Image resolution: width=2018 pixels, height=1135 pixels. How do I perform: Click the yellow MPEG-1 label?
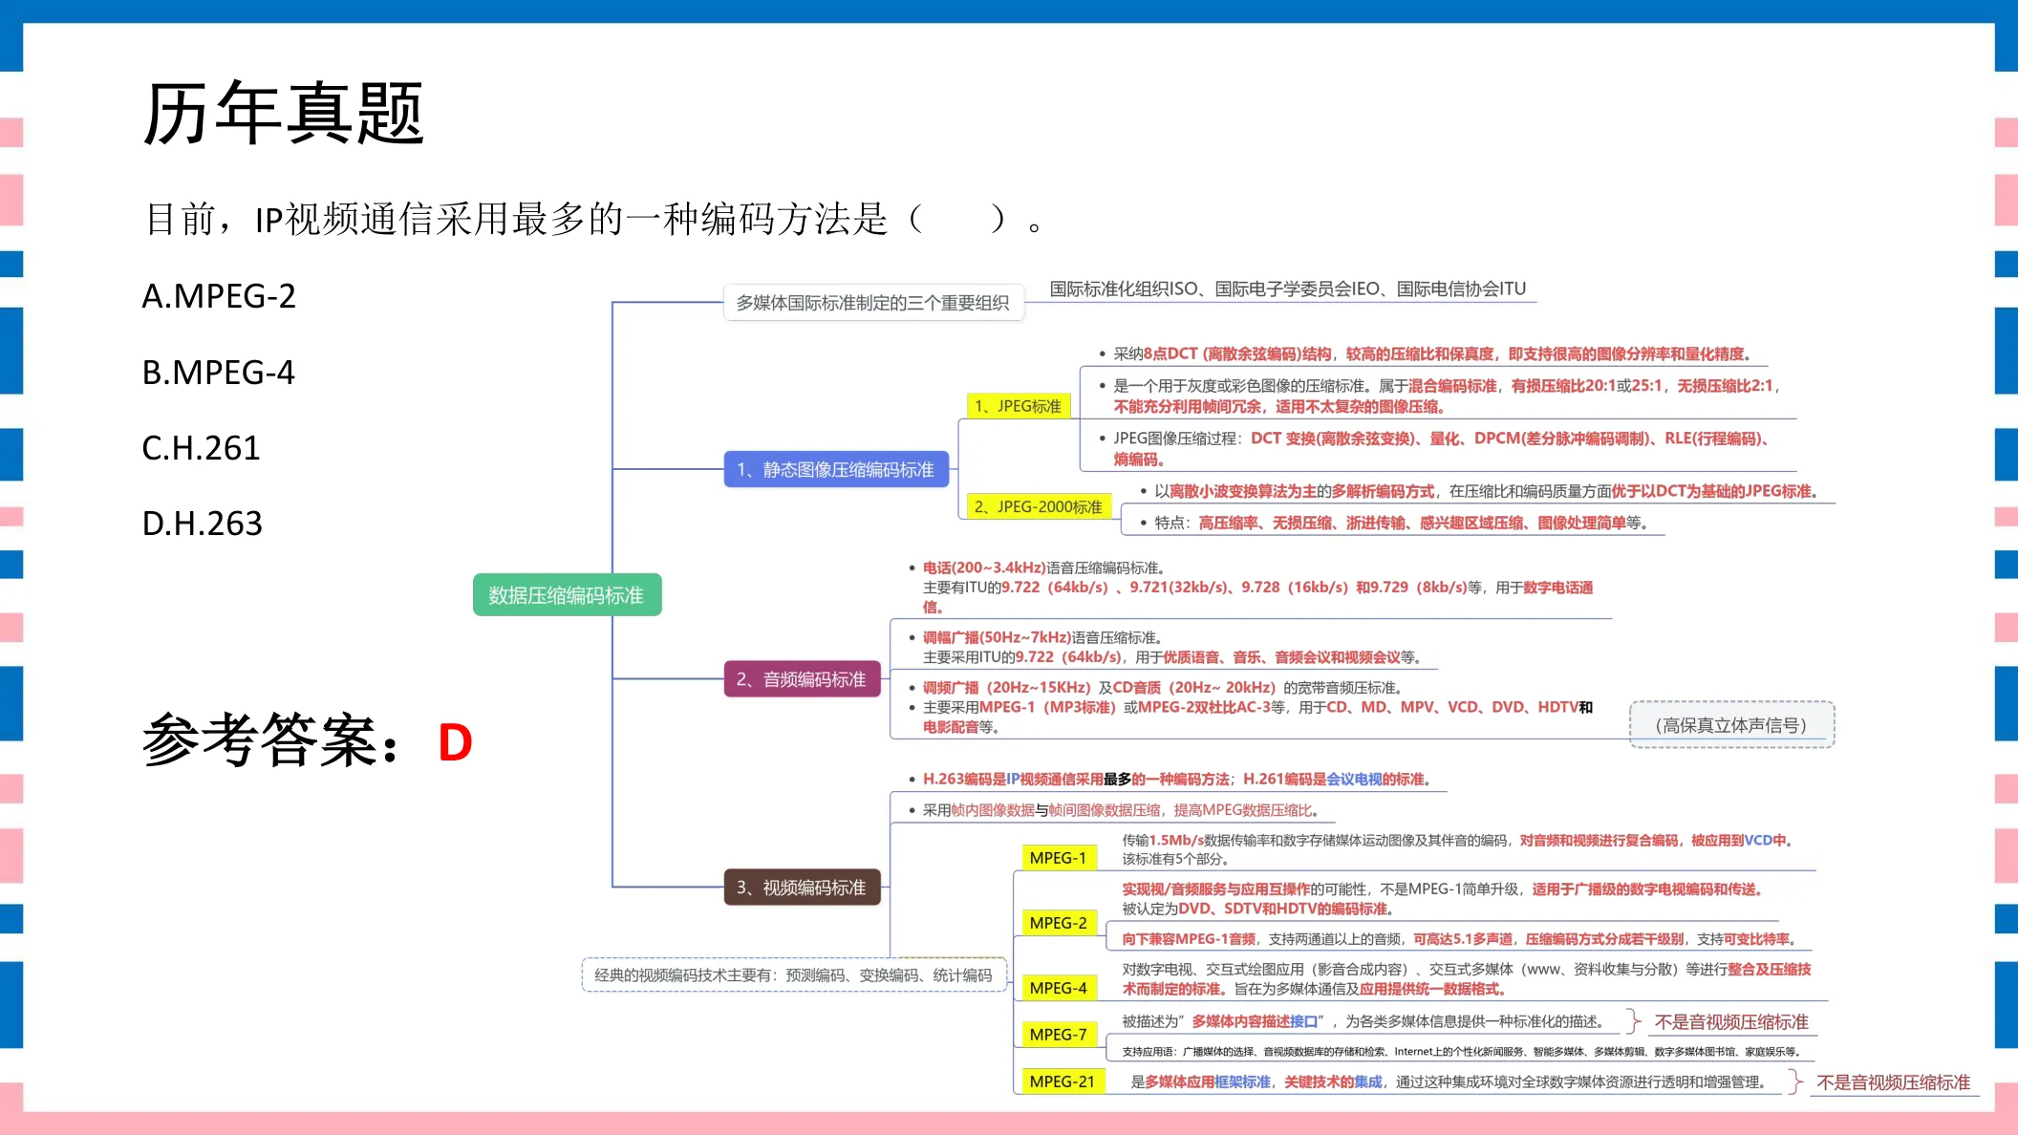tap(1058, 858)
